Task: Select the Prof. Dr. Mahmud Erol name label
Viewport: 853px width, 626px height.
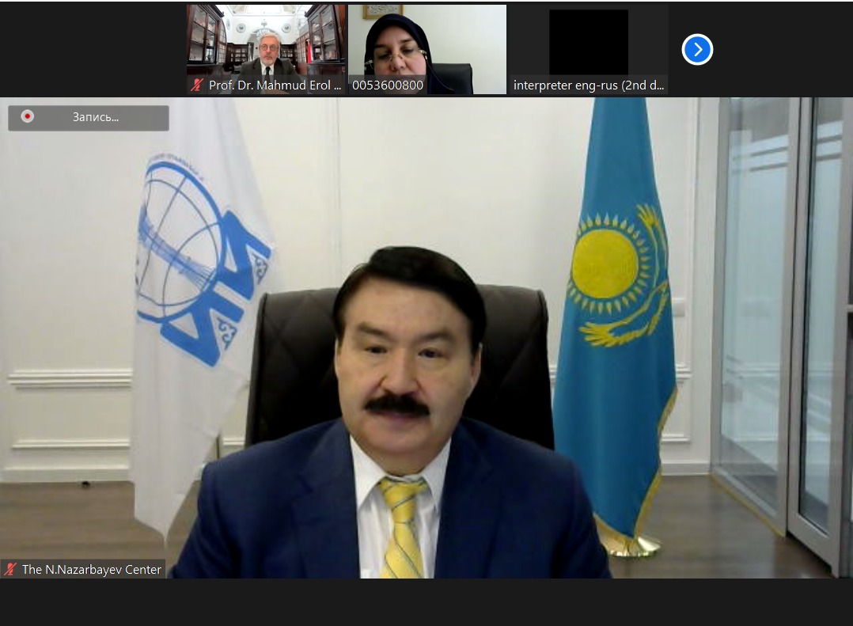Action: pyautogui.click(x=274, y=85)
